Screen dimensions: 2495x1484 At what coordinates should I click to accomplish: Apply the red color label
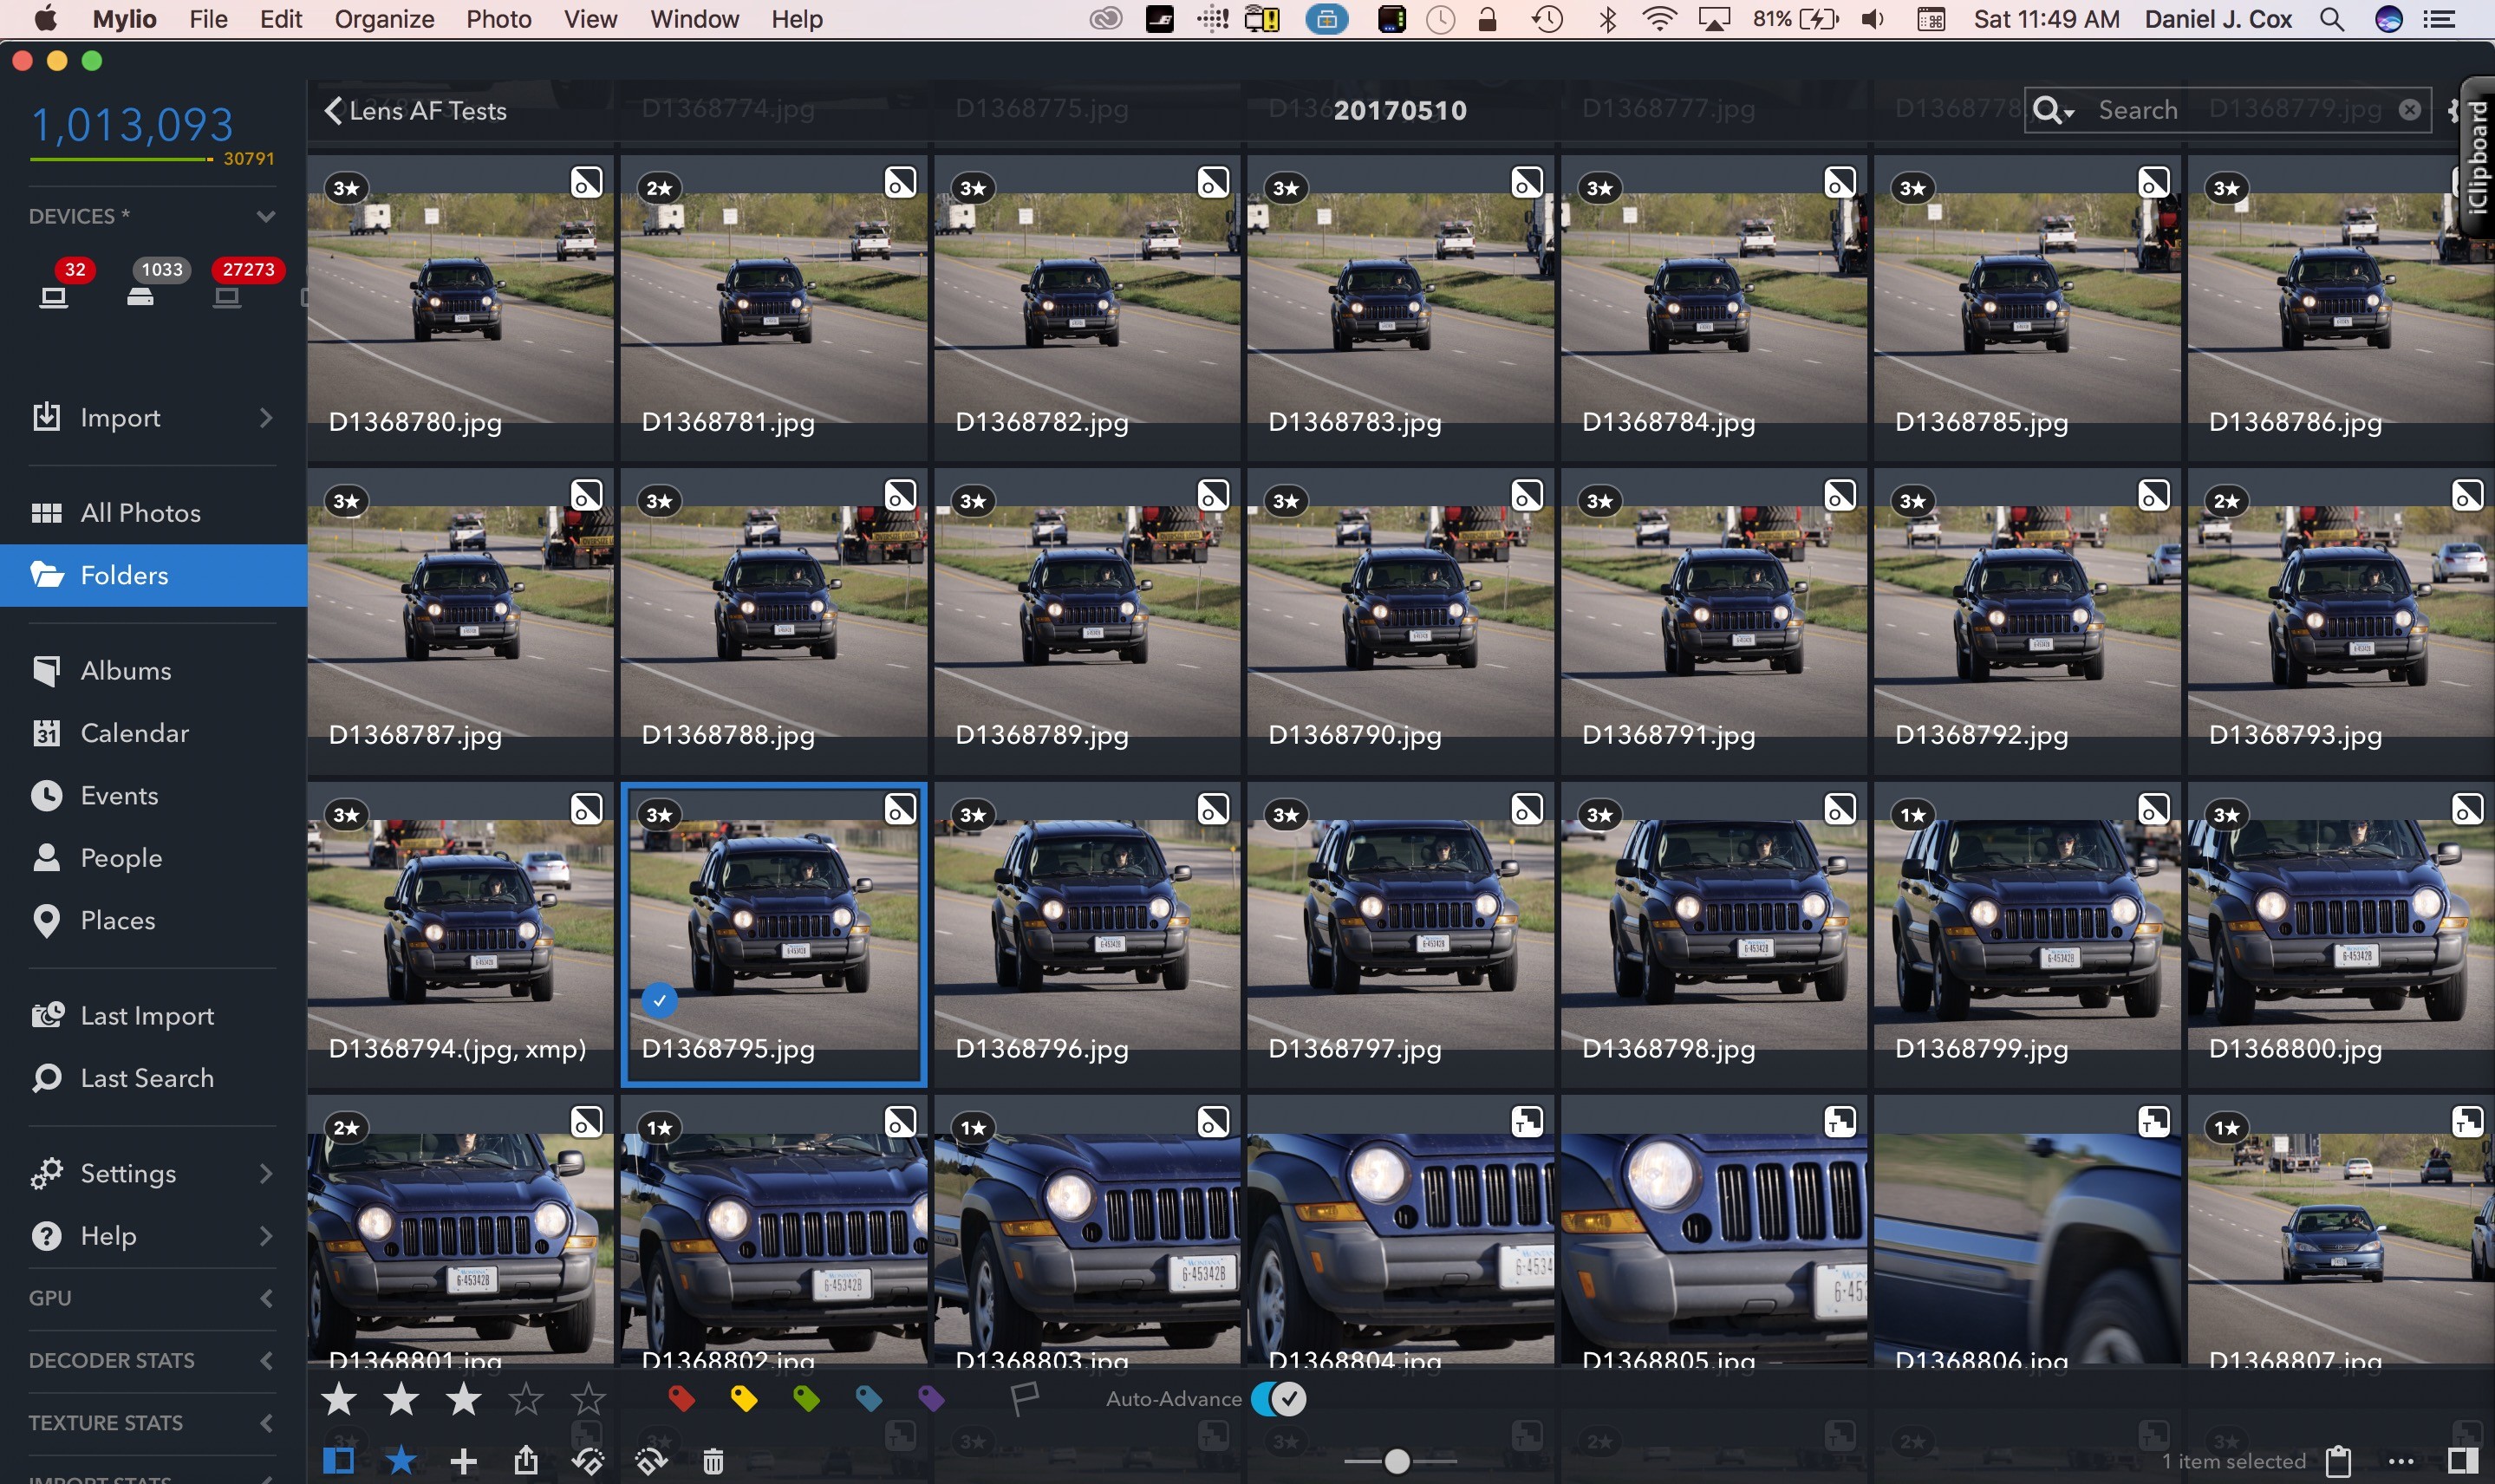(681, 1398)
